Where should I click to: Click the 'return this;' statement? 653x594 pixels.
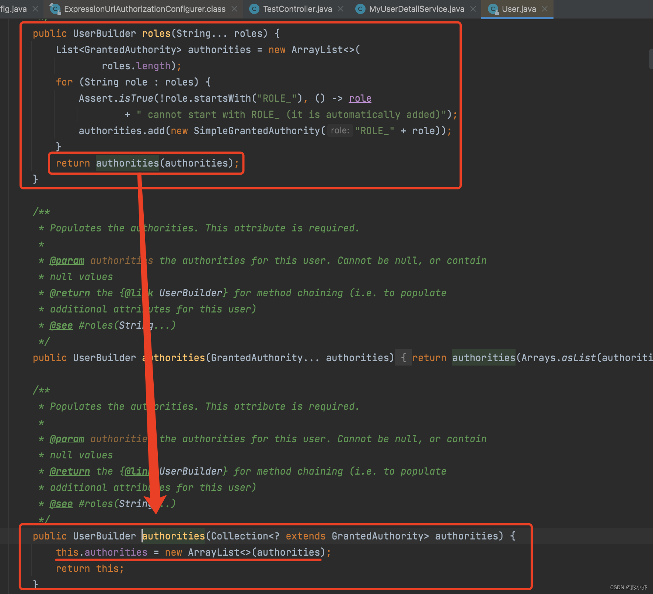pos(90,569)
